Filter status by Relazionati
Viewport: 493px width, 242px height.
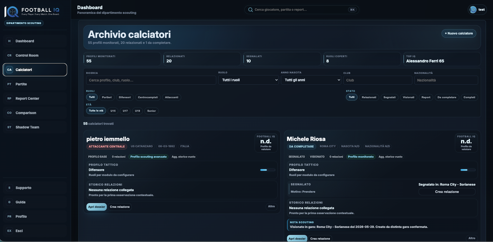point(369,97)
